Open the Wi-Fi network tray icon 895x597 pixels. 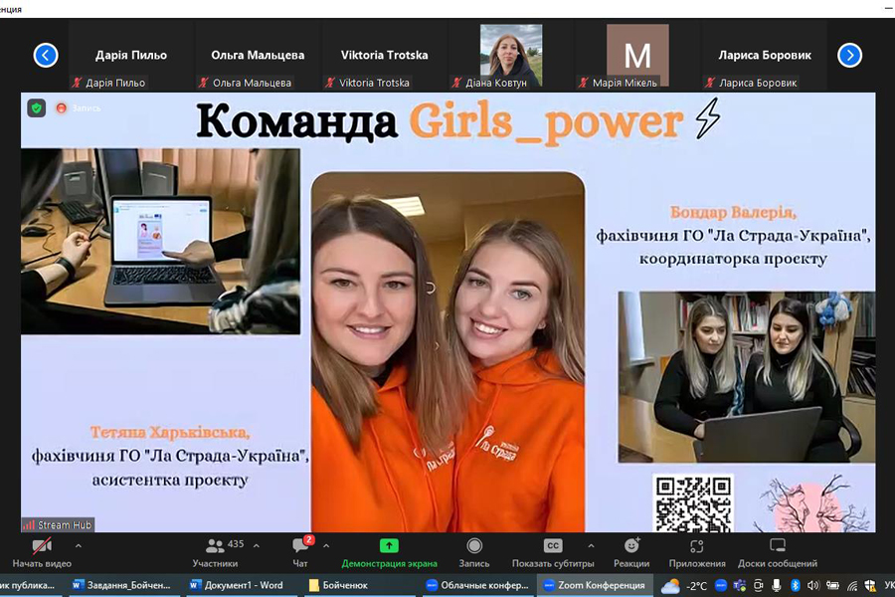point(852,586)
